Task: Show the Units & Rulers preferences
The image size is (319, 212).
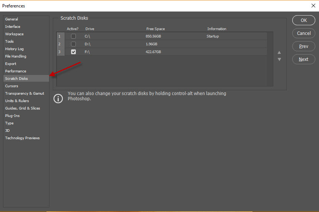Action: [17, 101]
